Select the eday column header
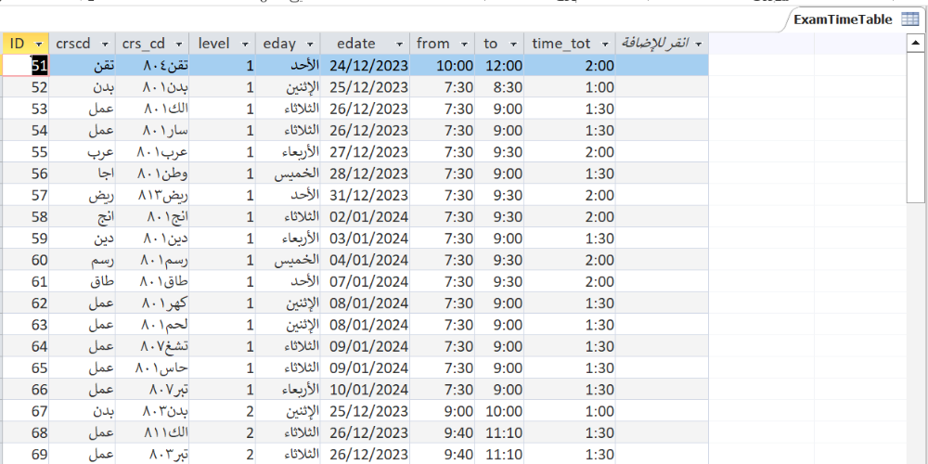 (288, 44)
